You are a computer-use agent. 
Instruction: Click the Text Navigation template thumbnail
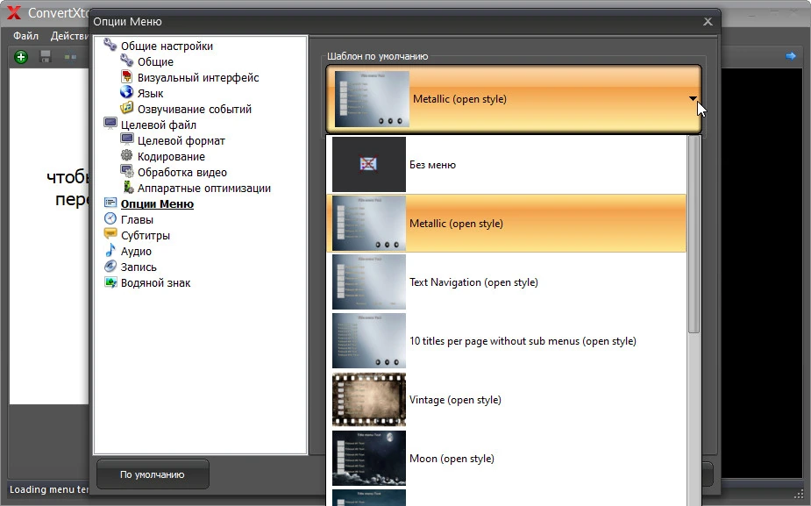coord(369,282)
